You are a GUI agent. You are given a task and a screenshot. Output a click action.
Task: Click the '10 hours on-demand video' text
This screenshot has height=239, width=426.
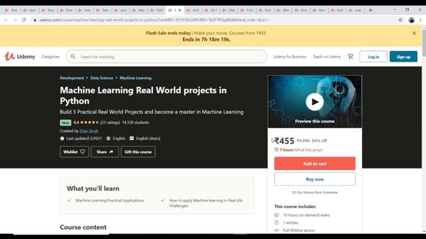tap(306, 215)
